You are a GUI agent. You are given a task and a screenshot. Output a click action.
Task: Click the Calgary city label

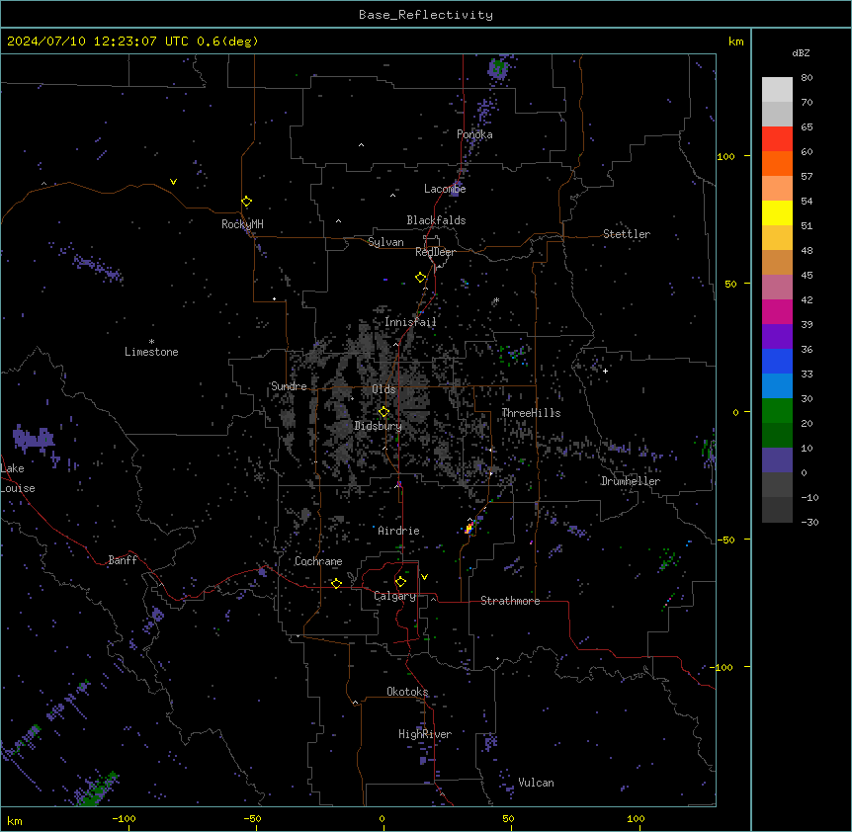pyautogui.click(x=395, y=596)
